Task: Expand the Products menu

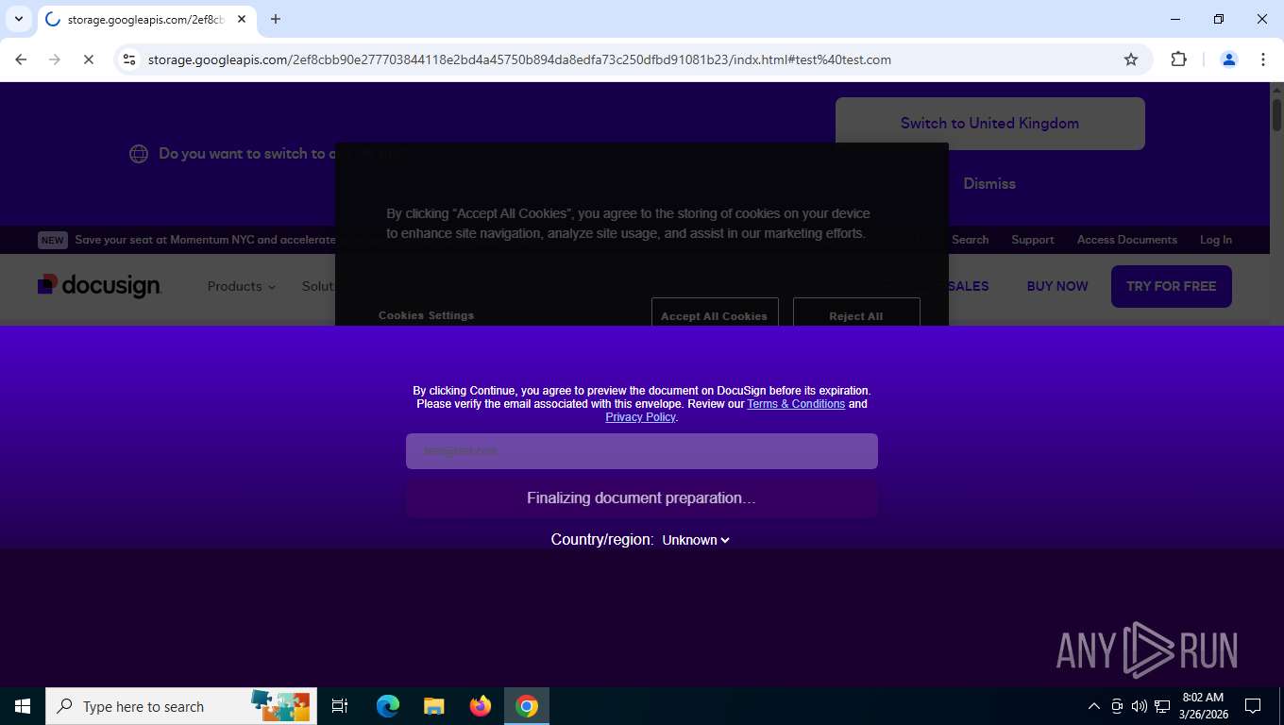Action: click(x=242, y=286)
